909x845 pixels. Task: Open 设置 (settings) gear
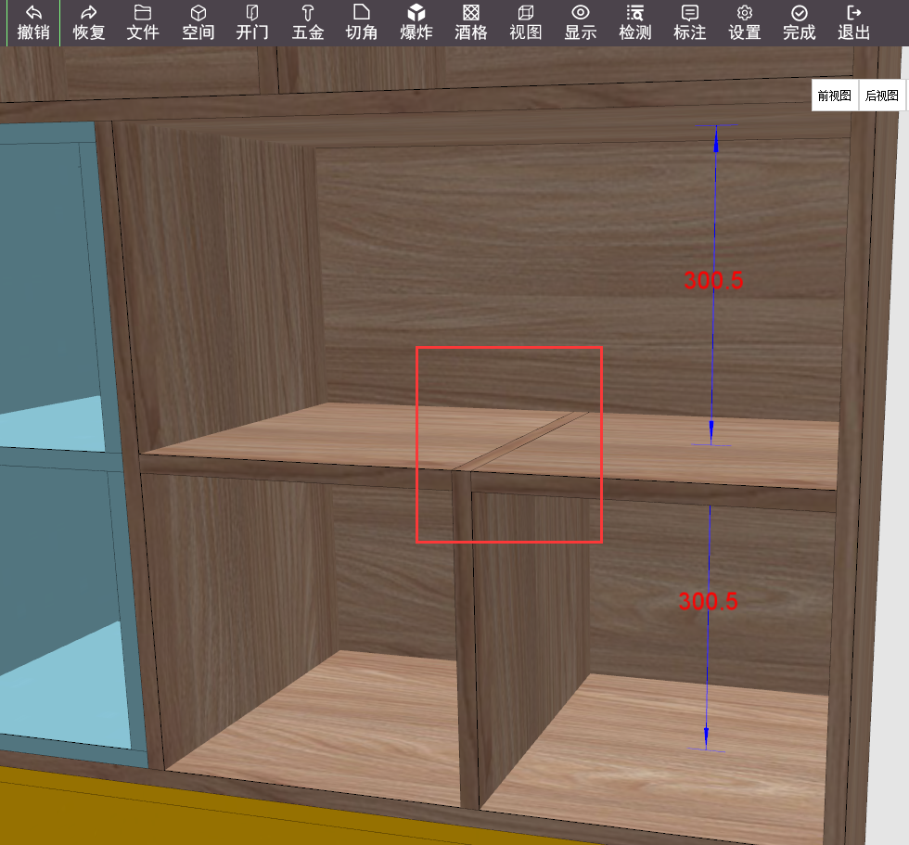744,22
